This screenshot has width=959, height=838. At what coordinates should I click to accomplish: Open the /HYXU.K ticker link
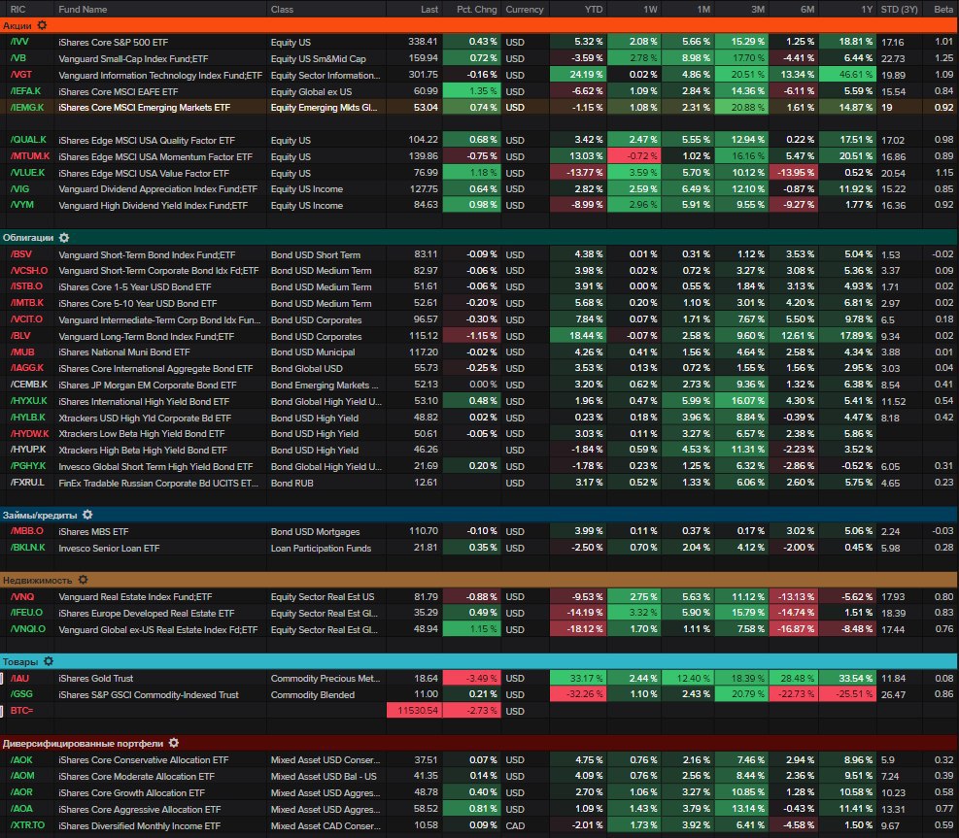pos(29,401)
